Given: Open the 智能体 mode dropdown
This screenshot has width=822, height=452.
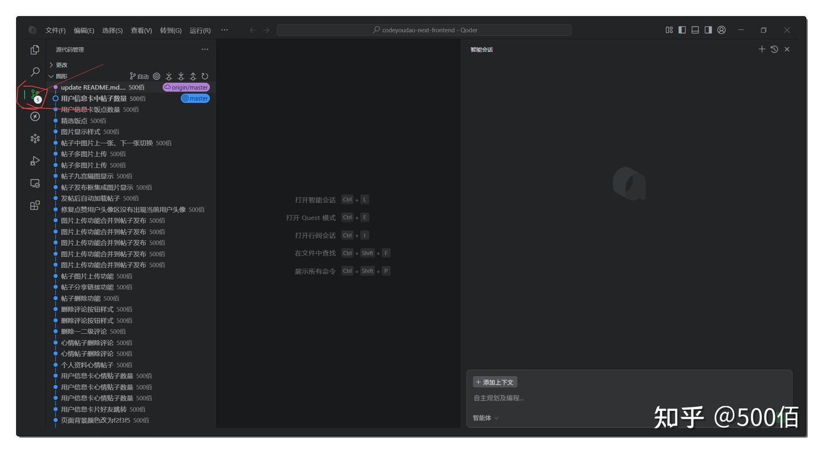Looking at the screenshot, I should (485, 418).
